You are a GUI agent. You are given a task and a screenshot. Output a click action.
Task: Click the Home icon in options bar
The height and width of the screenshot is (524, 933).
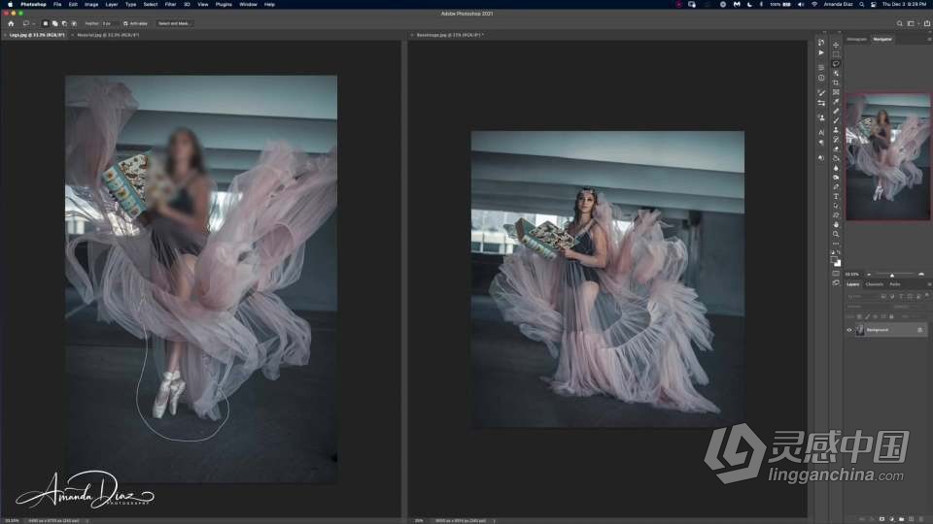pos(11,23)
